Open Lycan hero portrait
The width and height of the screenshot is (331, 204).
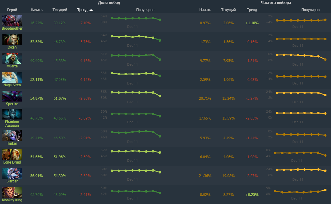coord(12,40)
